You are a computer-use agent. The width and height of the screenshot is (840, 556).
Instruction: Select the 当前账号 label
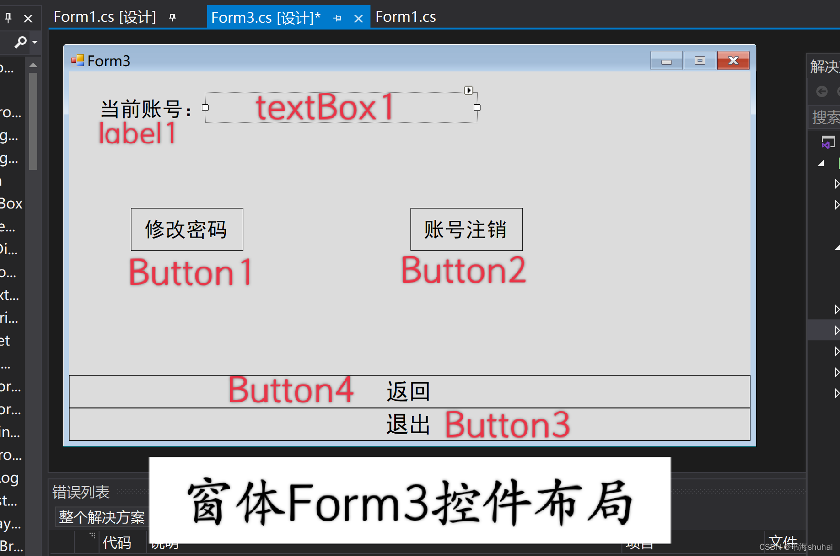coord(146,109)
